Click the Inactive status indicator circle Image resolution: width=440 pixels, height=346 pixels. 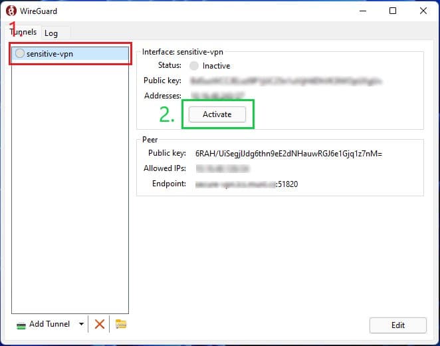click(x=194, y=66)
